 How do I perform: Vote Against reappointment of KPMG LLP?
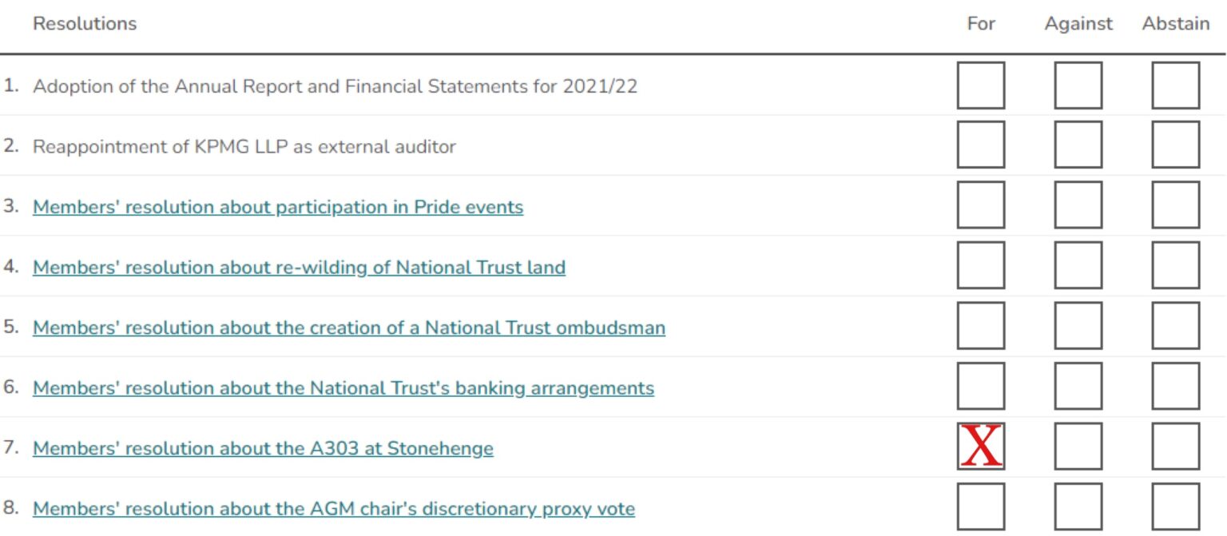1078,146
